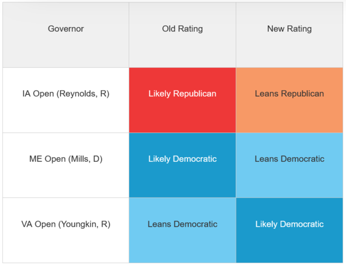Click the word 'Governor' in header
The height and width of the screenshot is (266, 346).
pyautogui.click(x=66, y=29)
